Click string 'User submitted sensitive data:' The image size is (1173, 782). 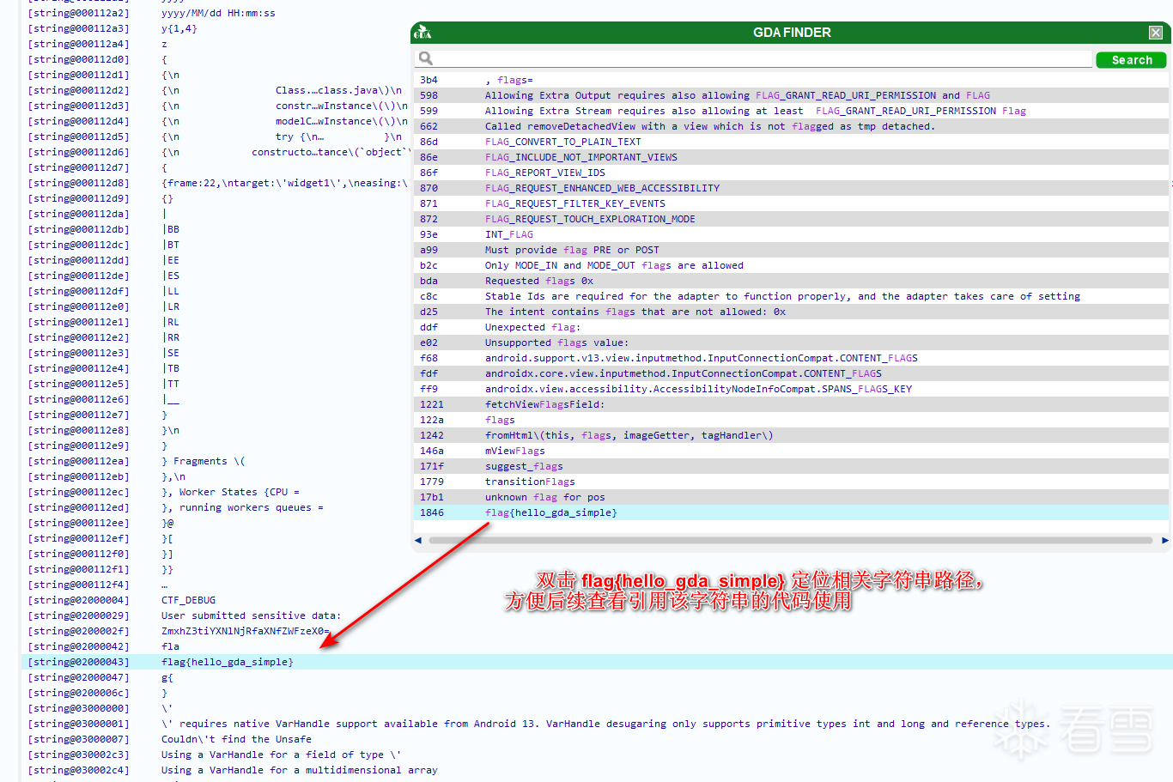(251, 615)
